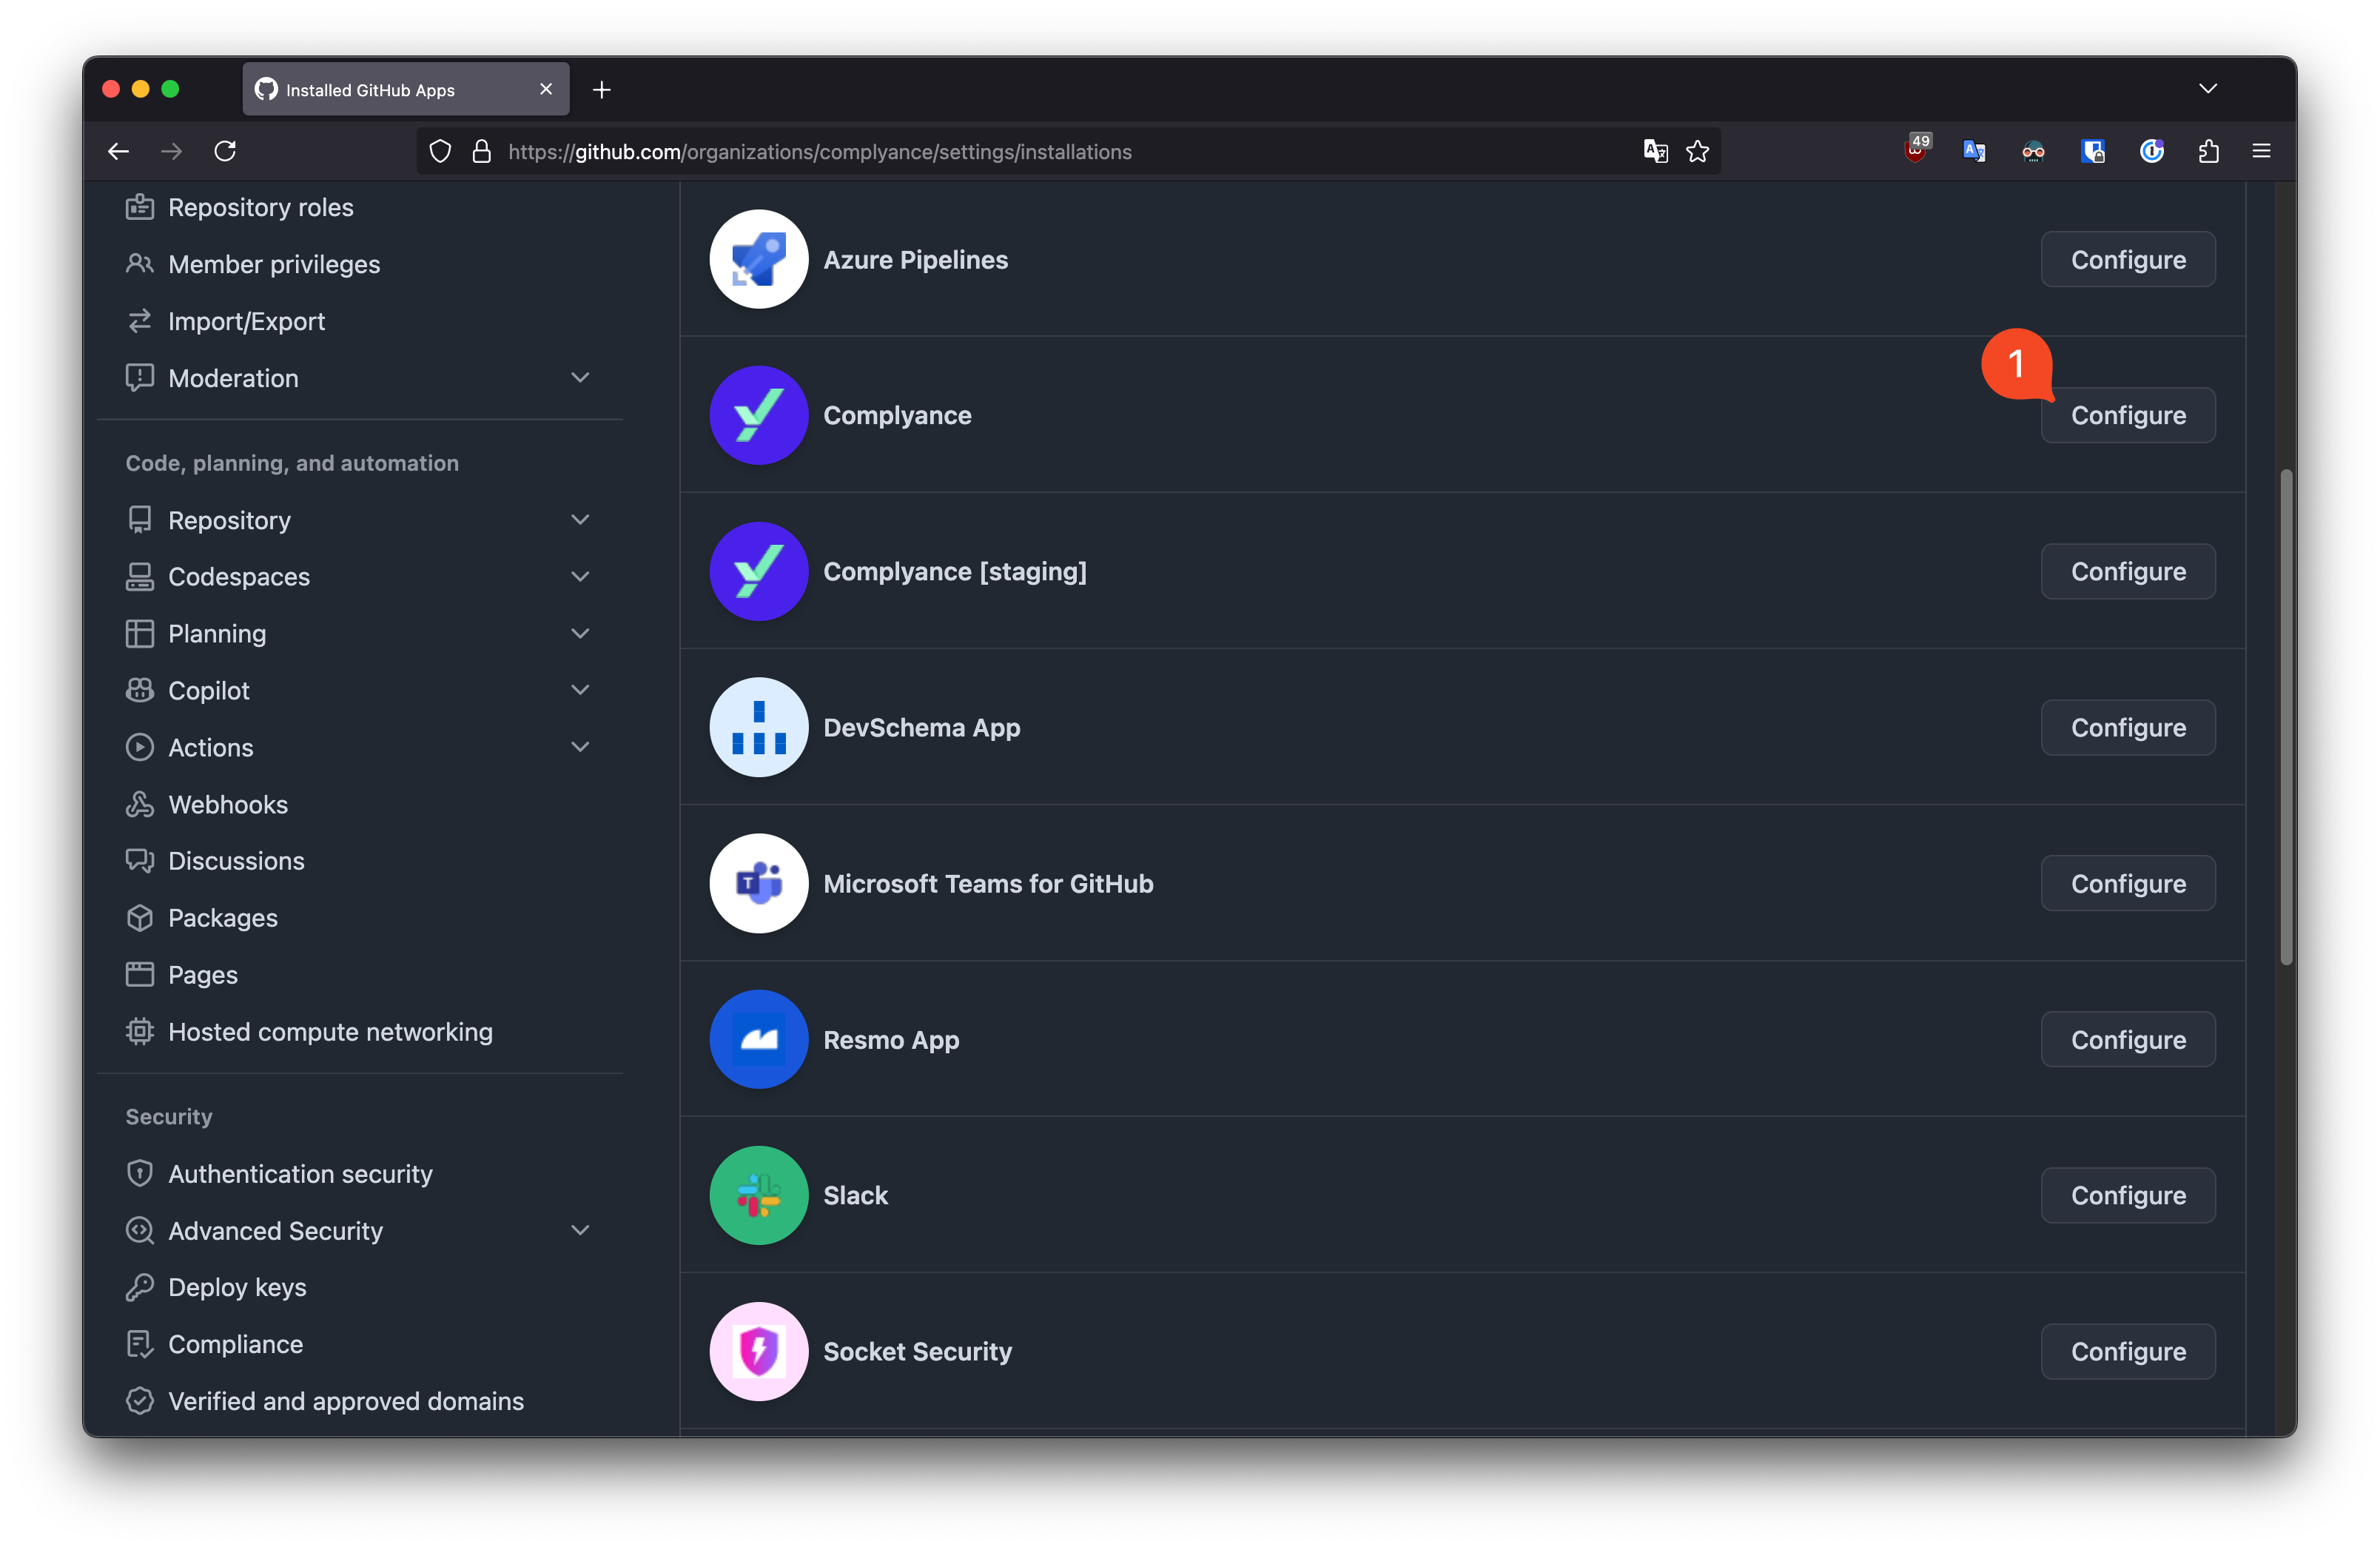Click the Azure Pipelines app logo
2380x1547 pixels.
[x=758, y=259]
